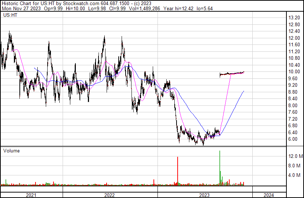Click the 12.0 M volume axis label
Viewport: 304px width, 198px height.
pyautogui.click(x=295, y=156)
